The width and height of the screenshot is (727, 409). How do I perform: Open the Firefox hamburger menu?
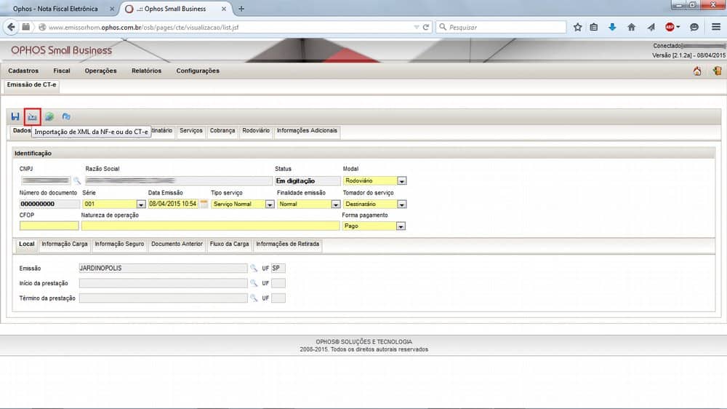point(716,27)
